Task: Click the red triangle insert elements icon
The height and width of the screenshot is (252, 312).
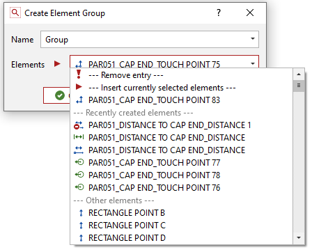Action: [79, 87]
